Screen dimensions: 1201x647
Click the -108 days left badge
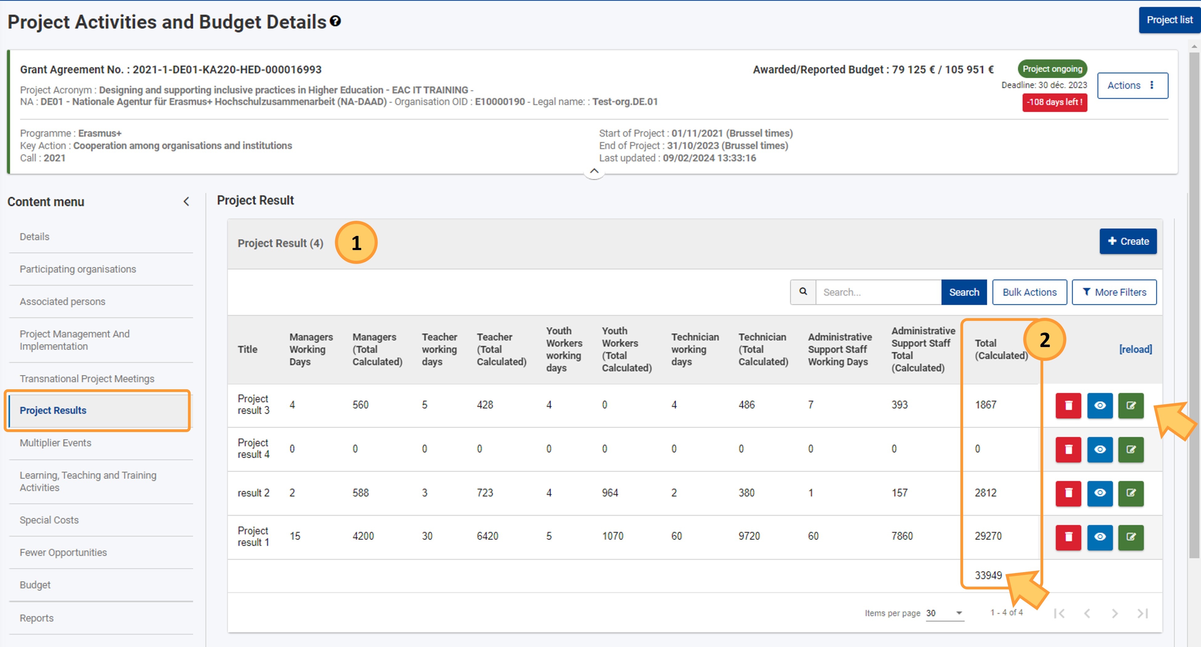(1055, 102)
